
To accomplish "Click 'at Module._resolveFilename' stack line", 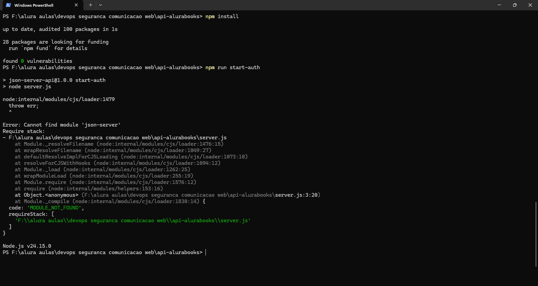I will tap(119, 144).
